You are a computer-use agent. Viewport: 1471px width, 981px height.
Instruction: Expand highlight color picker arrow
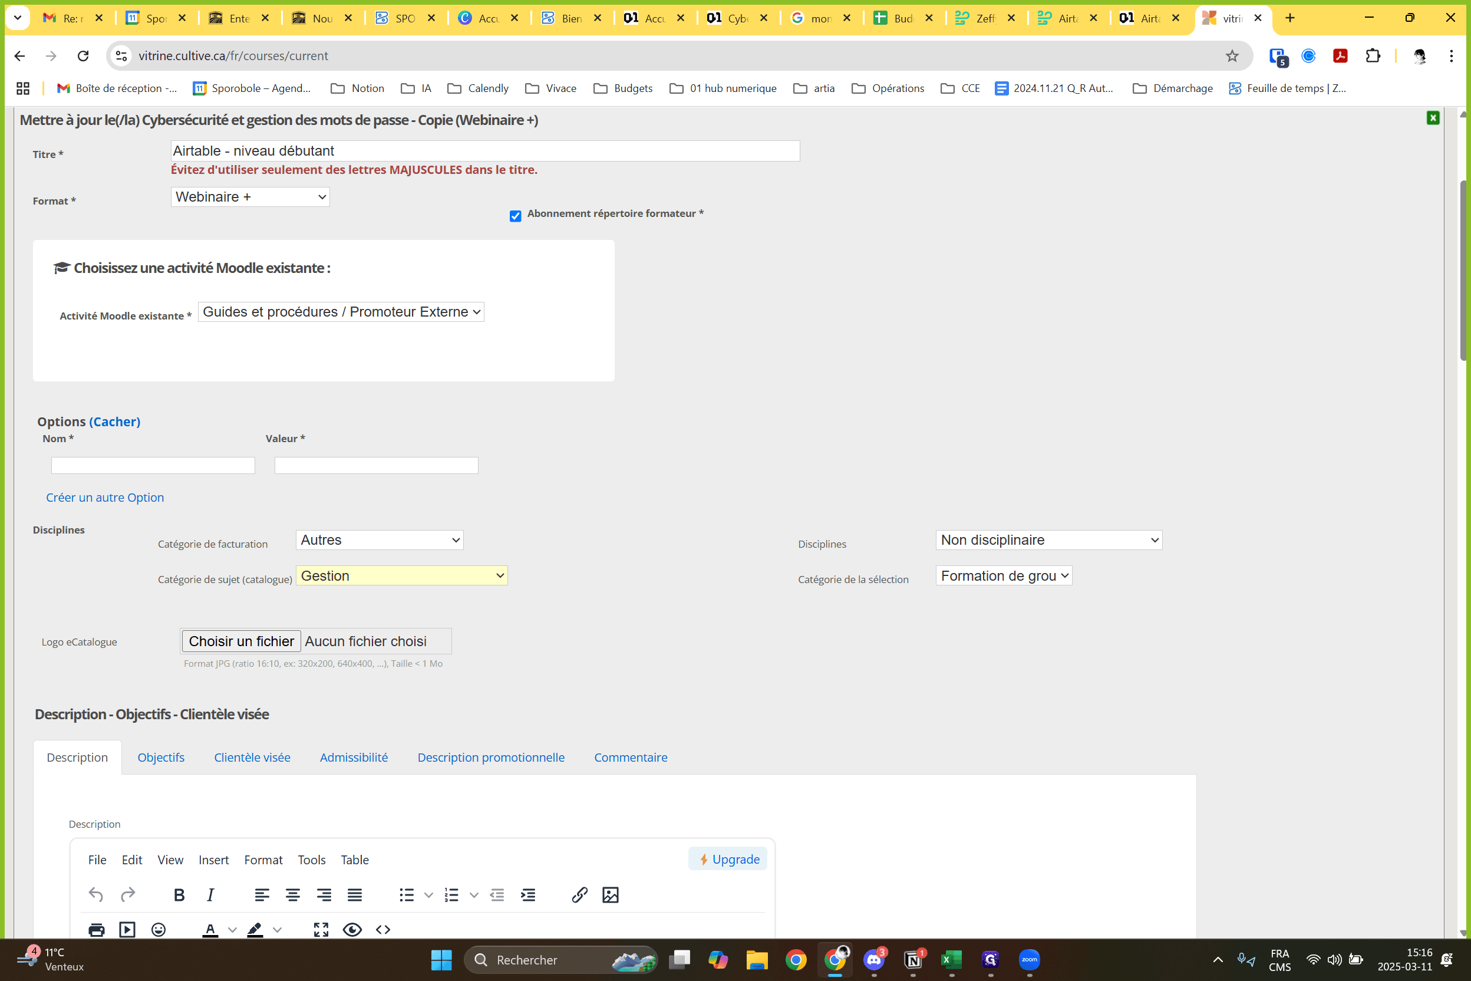click(x=277, y=930)
